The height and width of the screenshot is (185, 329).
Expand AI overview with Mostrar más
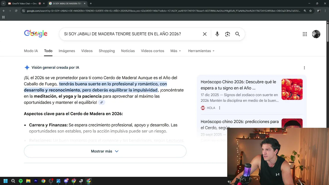105,151
